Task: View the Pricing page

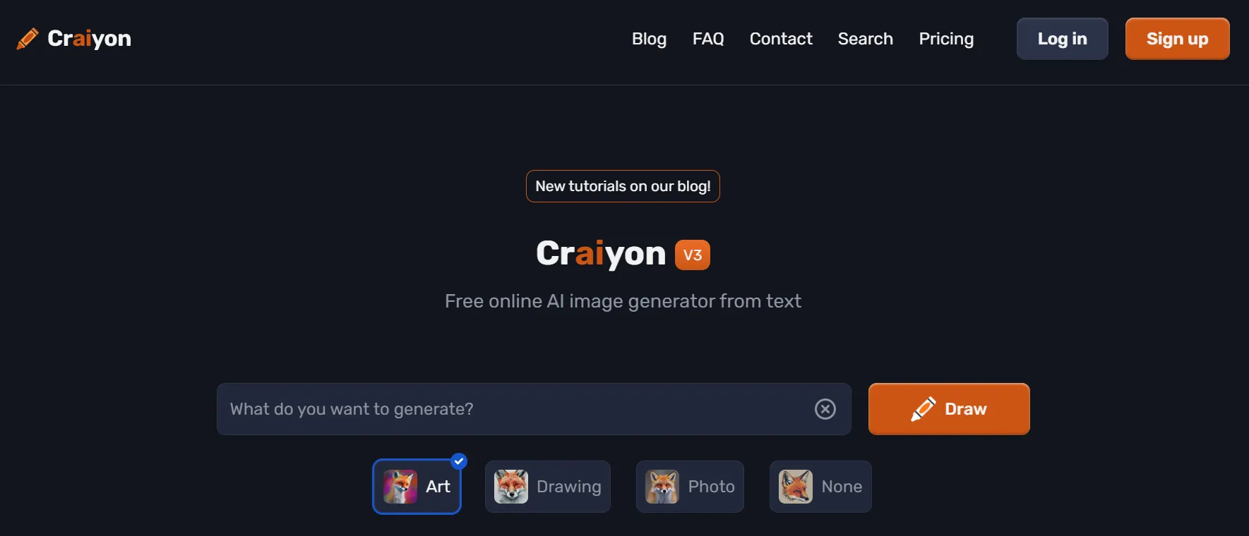Action: coord(946,39)
